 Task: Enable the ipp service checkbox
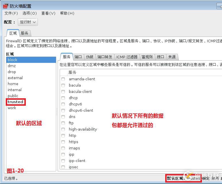63,154
